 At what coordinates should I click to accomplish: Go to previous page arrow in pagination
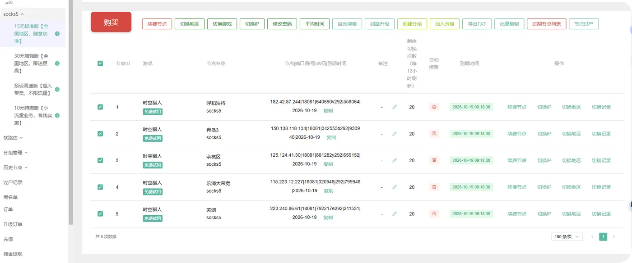coord(592,236)
